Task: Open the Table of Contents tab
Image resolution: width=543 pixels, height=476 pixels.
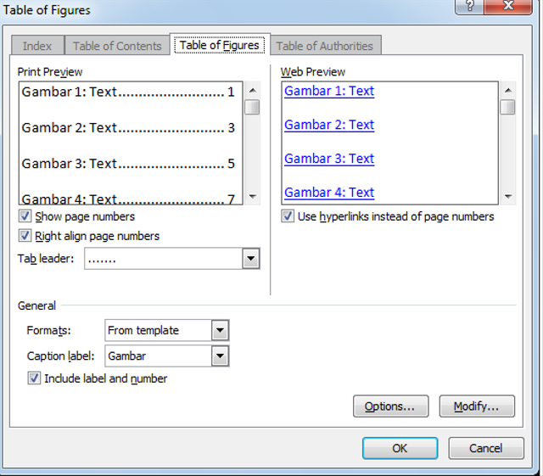Action: click(117, 46)
